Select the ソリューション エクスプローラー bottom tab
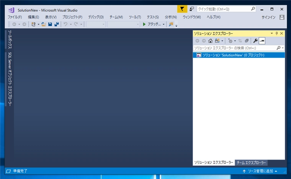This screenshot has height=179, width=291. click(214, 163)
